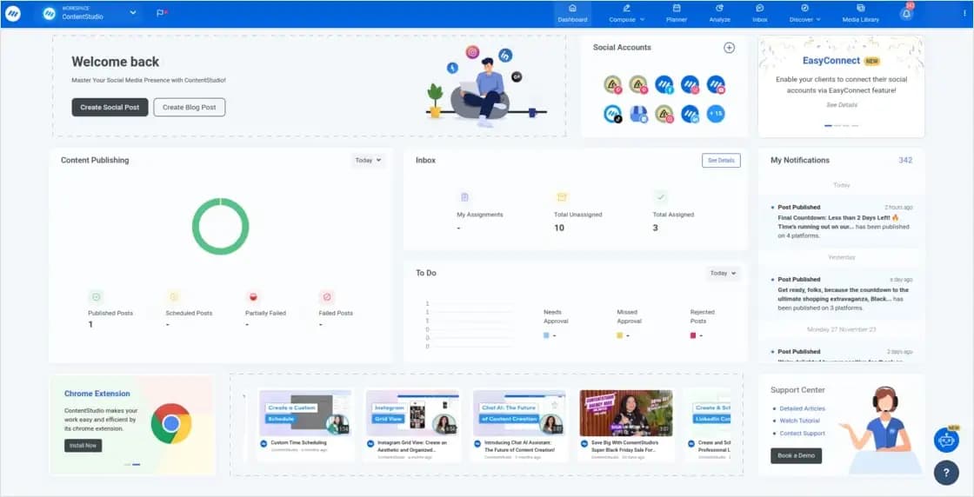Click the Published Posts green icon
The width and height of the screenshot is (974, 497).
(x=96, y=296)
